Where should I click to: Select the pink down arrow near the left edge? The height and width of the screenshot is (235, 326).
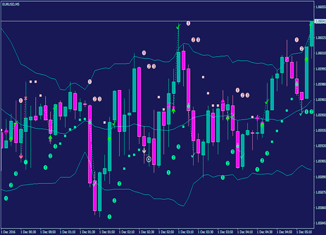(x=21, y=156)
